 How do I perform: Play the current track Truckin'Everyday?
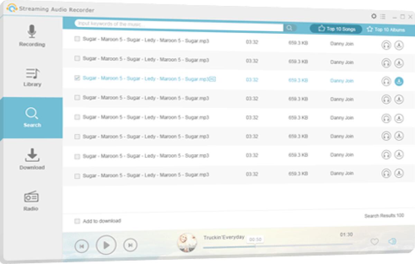click(106, 245)
